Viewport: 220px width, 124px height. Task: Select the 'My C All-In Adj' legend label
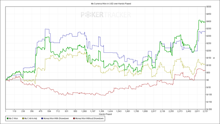(x=31, y=119)
